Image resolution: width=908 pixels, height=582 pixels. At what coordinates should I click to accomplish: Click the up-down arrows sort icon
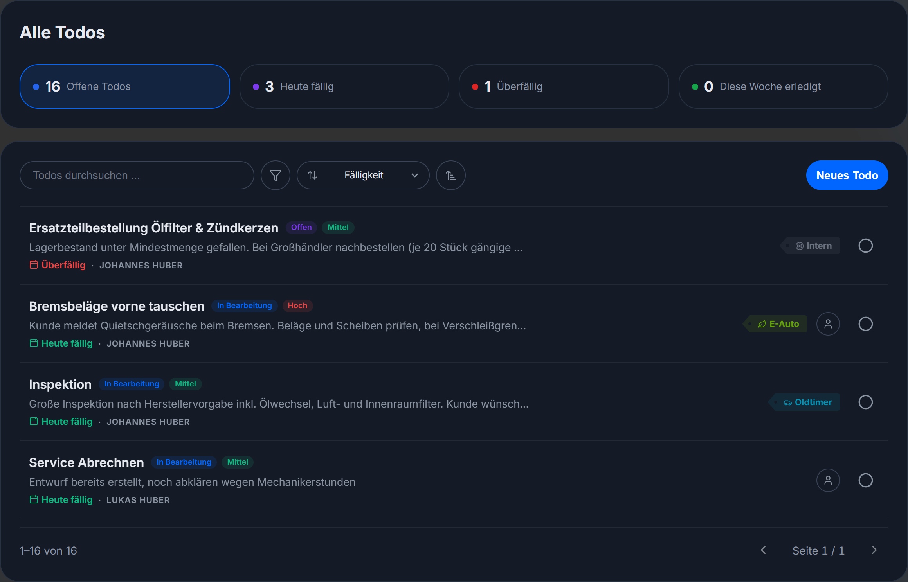(312, 175)
